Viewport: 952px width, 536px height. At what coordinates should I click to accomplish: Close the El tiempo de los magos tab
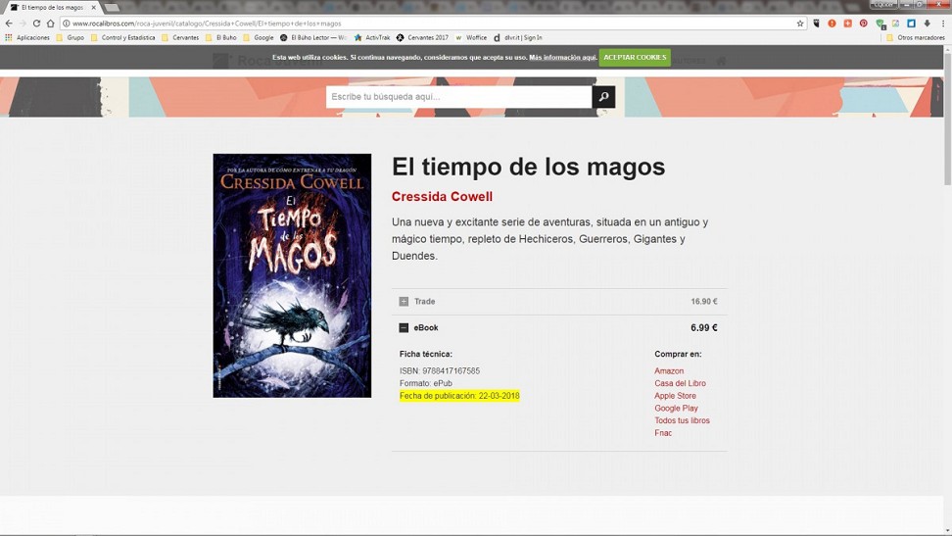(94, 7)
